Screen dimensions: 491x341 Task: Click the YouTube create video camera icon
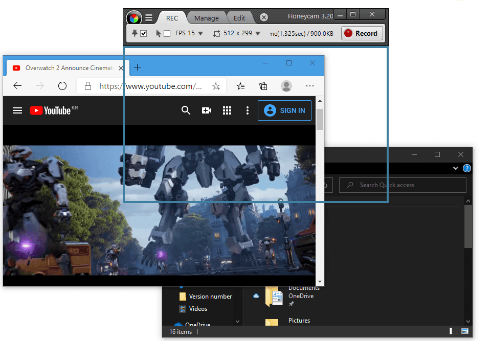207,110
